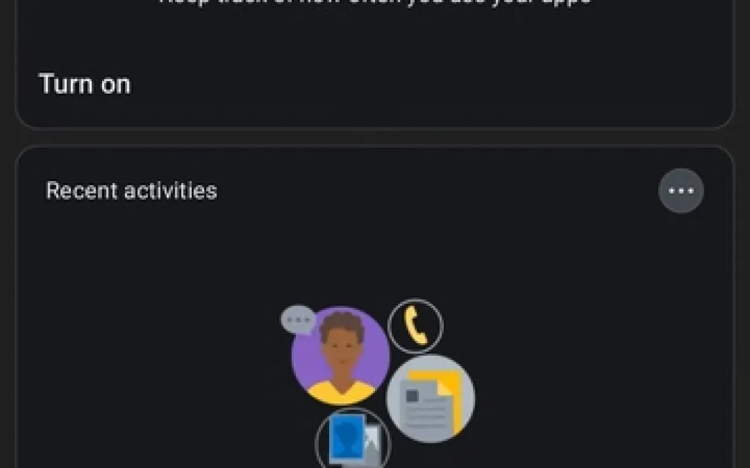Screen dimensions: 750x468
Task: Open the gray and yellow document icon
Action: click(431, 398)
